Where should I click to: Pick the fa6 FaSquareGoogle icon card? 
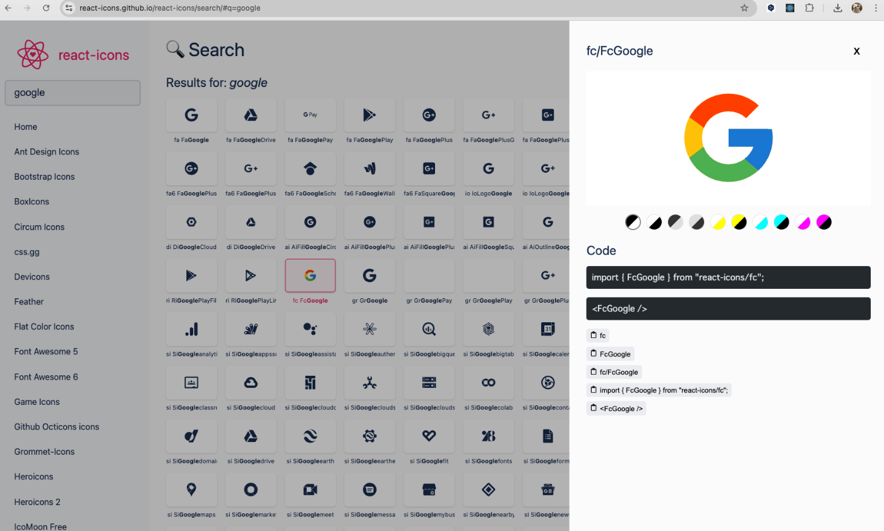pos(429,169)
